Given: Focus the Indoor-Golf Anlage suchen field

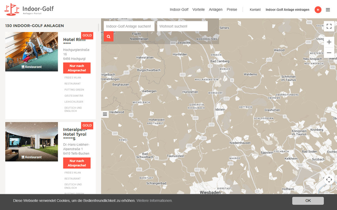Looking at the screenshot, I should pyautogui.click(x=129, y=26).
